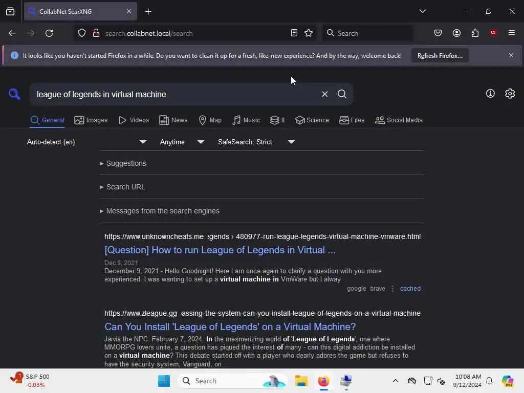The image size is (524, 393).
Task: Switch to the Map category
Action: [x=210, y=120]
